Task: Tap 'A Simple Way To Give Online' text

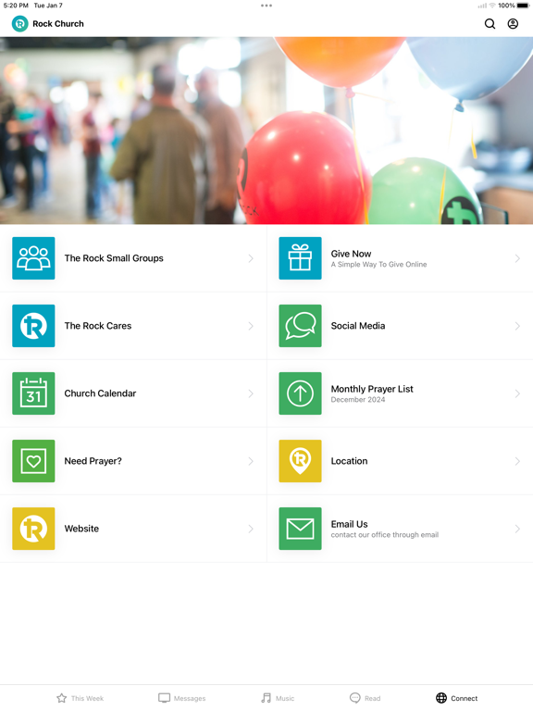Action: point(378,265)
